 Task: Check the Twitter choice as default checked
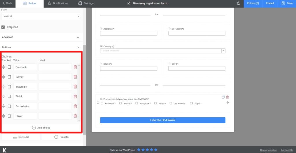tap(9, 77)
